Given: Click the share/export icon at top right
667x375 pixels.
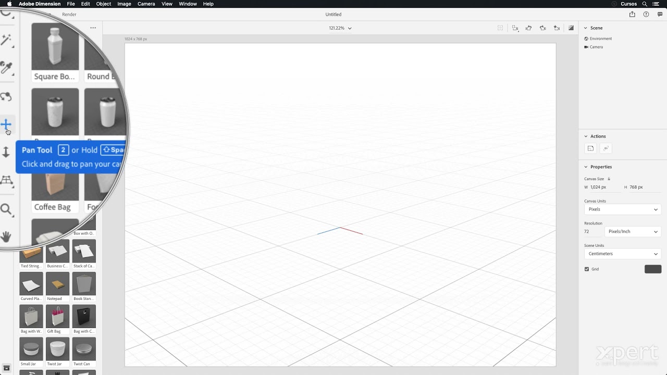Looking at the screenshot, I should 632,15.
